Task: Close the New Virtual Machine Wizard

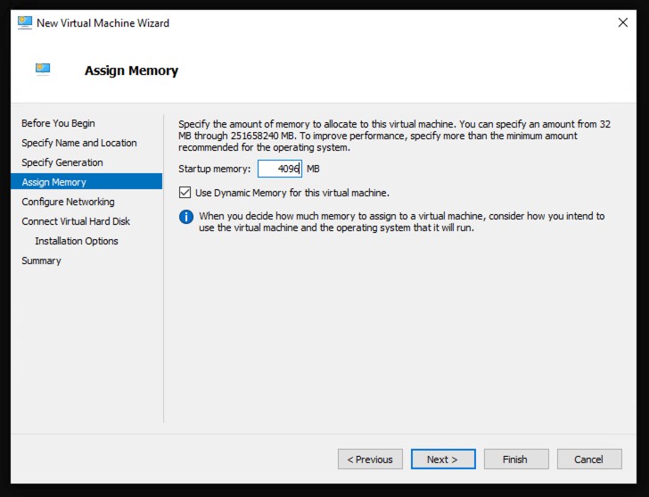Action: (623, 22)
